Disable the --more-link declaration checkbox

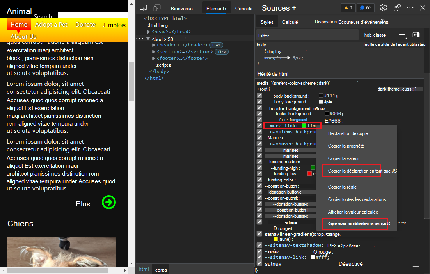pos(259,125)
